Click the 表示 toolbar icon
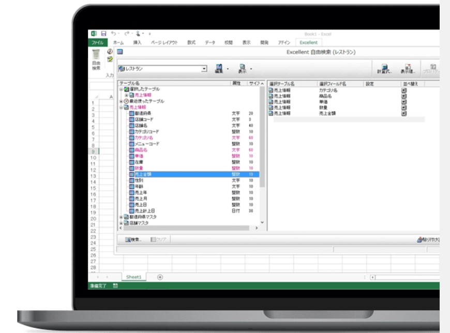The image size is (450, 333). [242, 68]
